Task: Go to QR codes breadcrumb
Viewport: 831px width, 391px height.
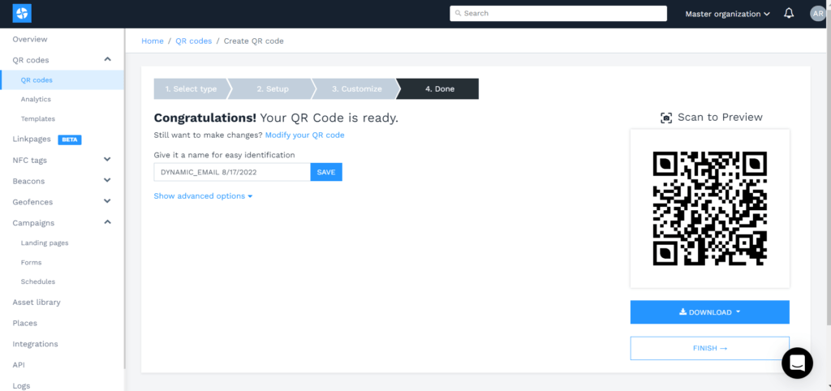Action: click(193, 41)
